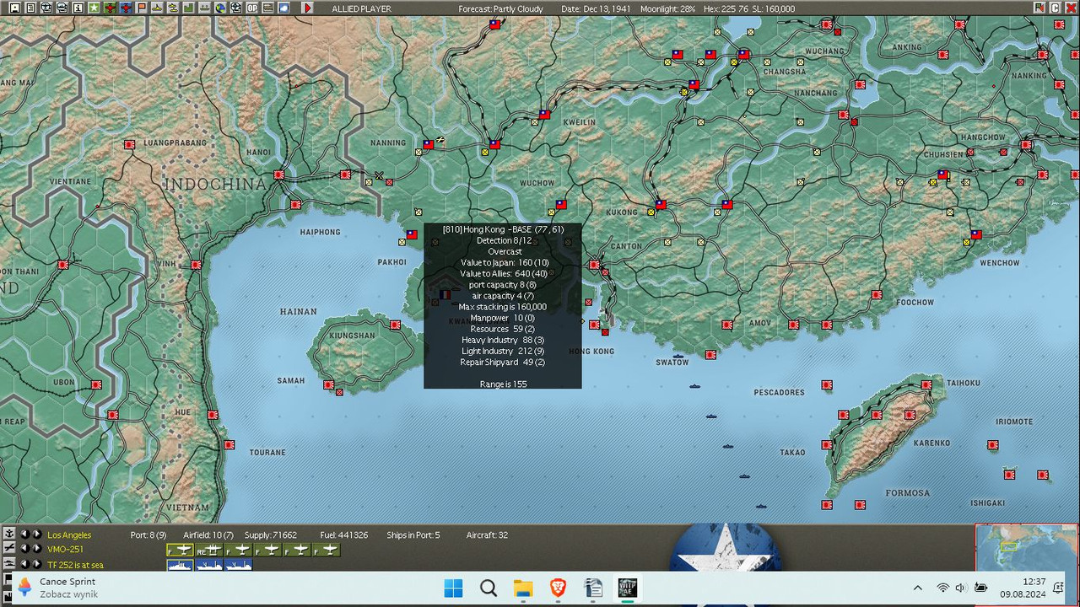This screenshot has width=1080, height=607.
Task: Click the HANOI map label
Action: pyautogui.click(x=258, y=153)
